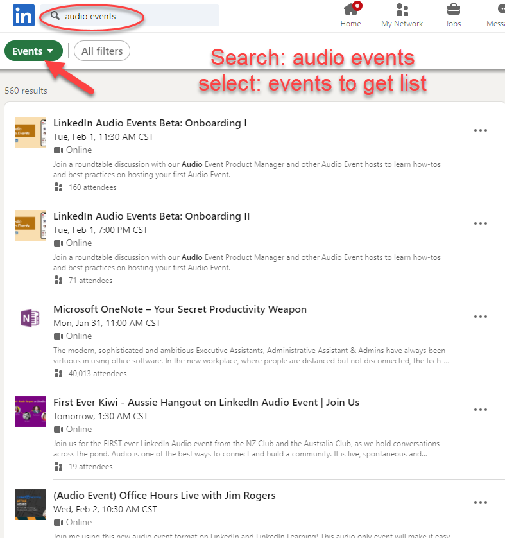Click the Onboarding II event thumbnail
The width and height of the screenshot is (505, 538).
click(30, 225)
